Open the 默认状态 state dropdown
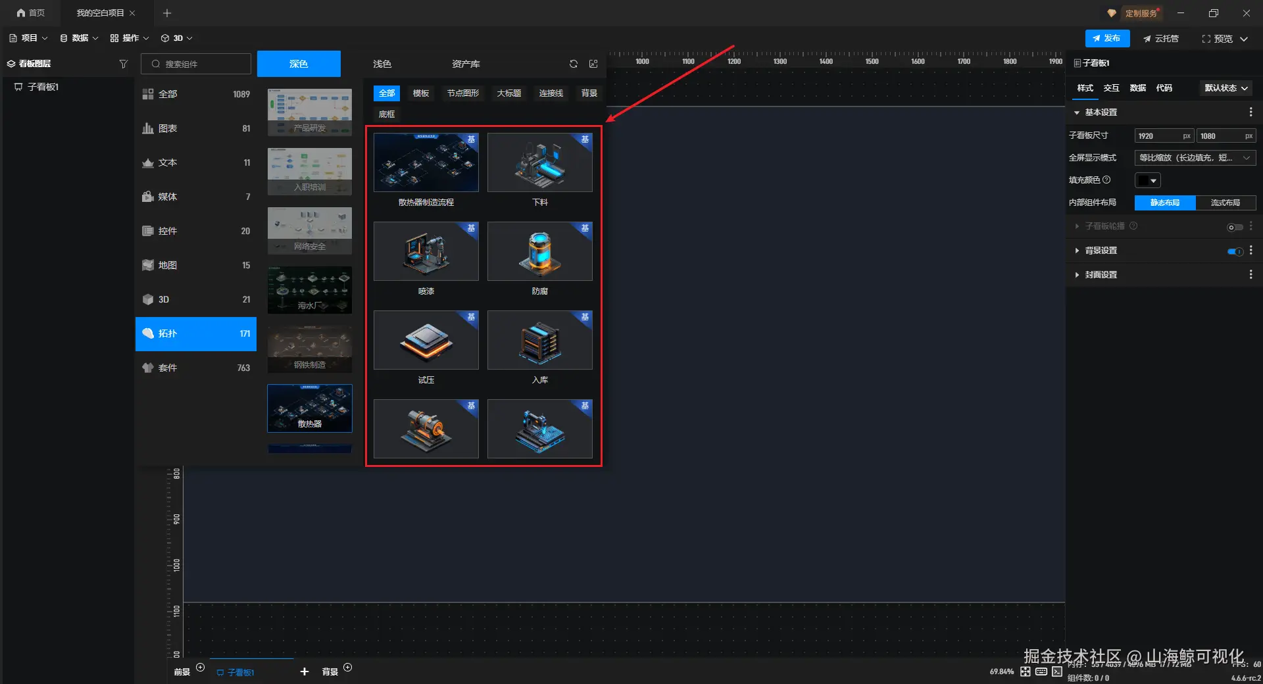The image size is (1263, 684). pos(1226,88)
